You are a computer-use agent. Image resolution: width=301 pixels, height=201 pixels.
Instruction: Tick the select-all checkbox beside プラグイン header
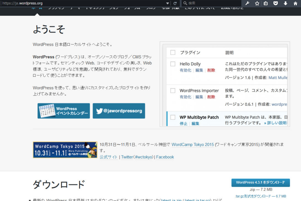tap(173, 52)
